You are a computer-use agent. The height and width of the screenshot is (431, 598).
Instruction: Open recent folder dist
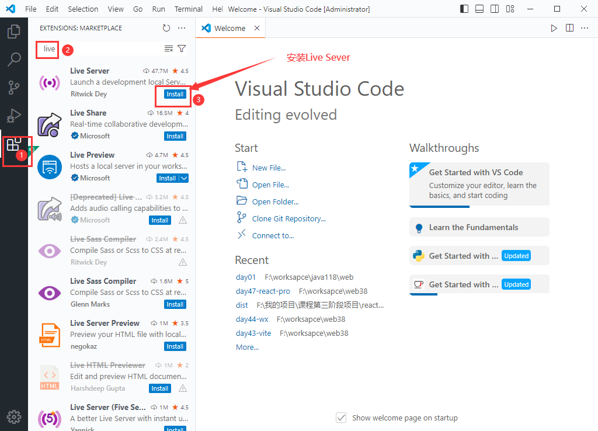pos(242,305)
